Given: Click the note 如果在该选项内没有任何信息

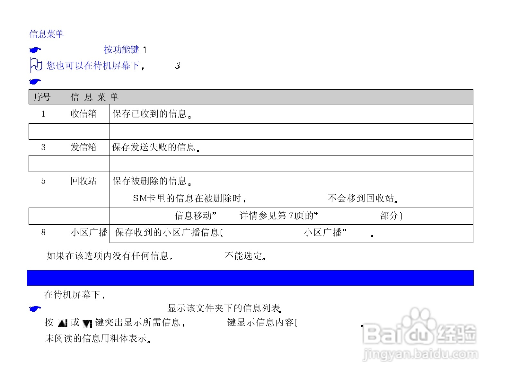Looking at the screenshot, I should point(110,256).
